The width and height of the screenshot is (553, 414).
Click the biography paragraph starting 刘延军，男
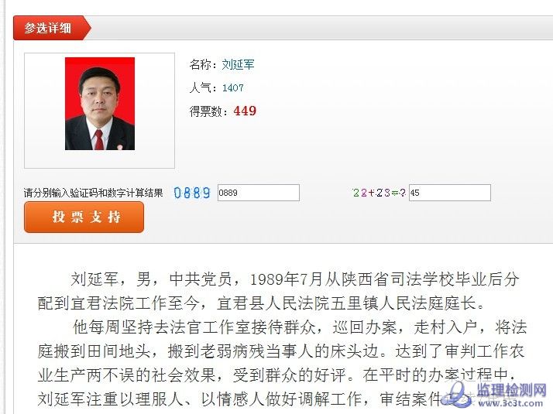tap(279, 291)
